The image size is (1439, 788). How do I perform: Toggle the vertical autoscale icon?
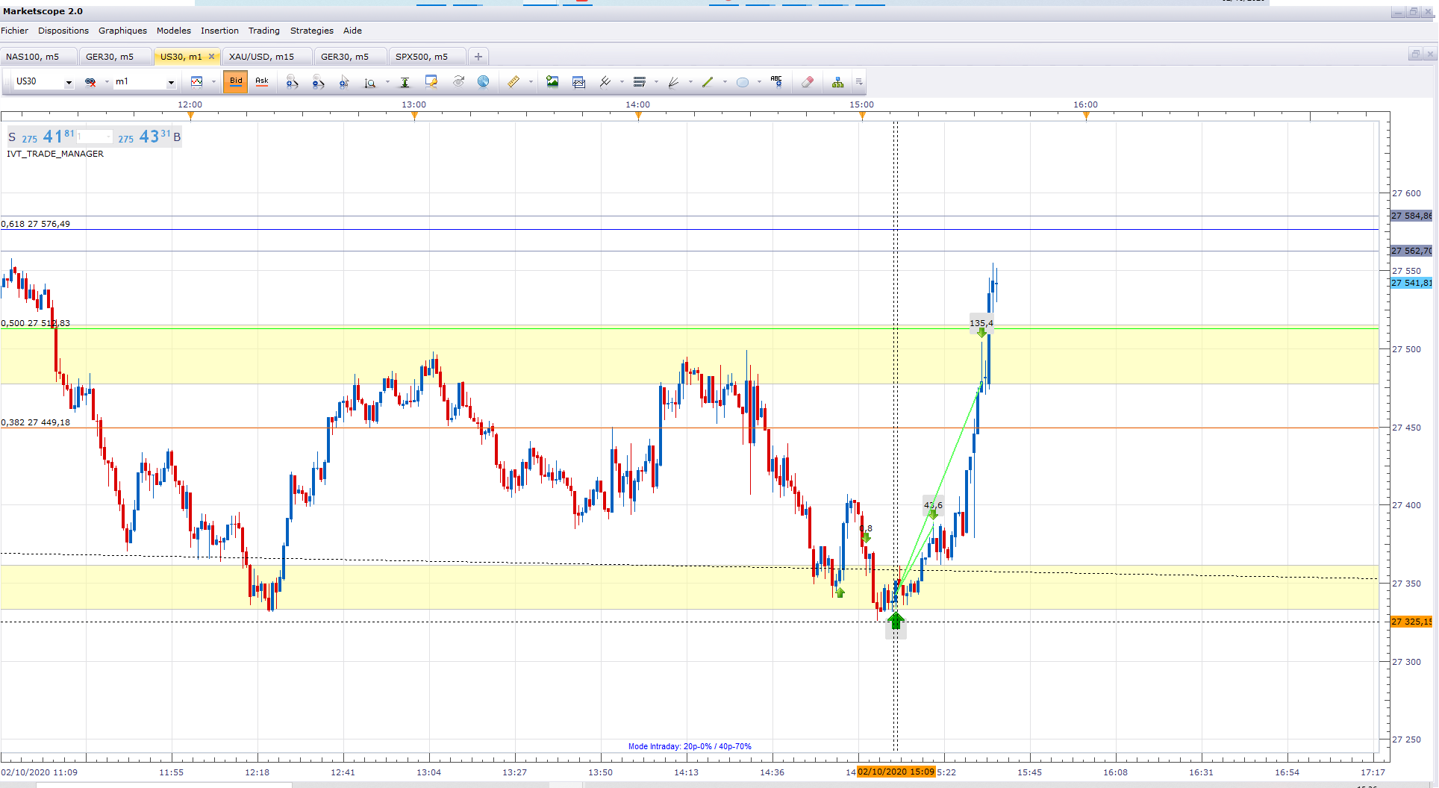405,82
